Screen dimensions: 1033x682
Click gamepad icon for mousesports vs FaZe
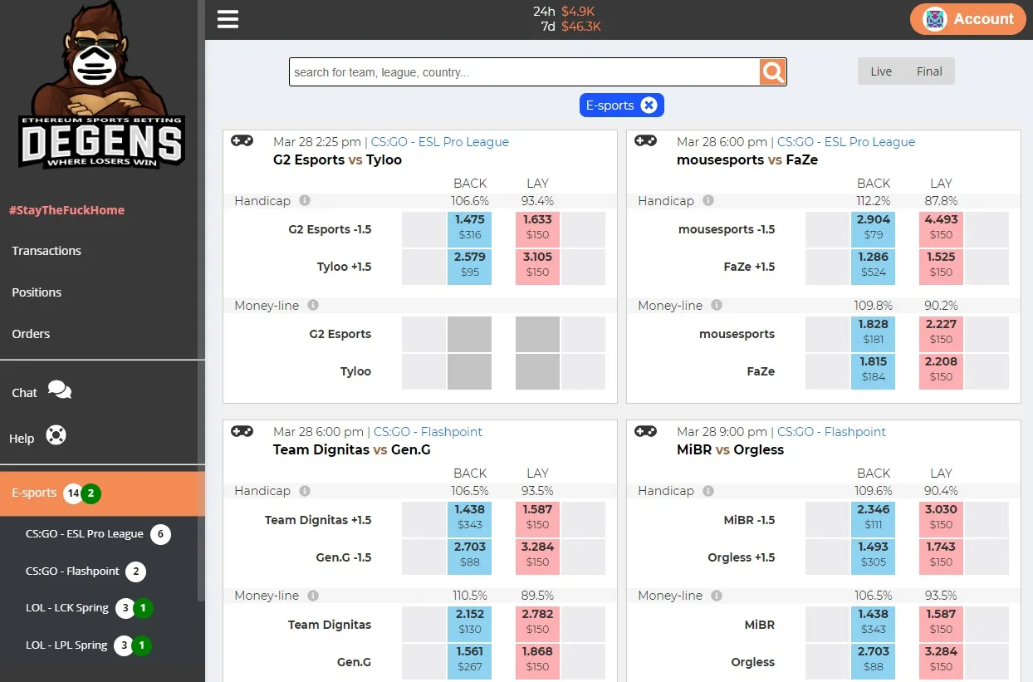(x=645, y=141)
